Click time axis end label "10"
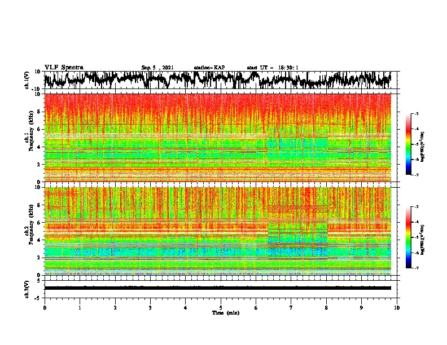 (397, 308)
